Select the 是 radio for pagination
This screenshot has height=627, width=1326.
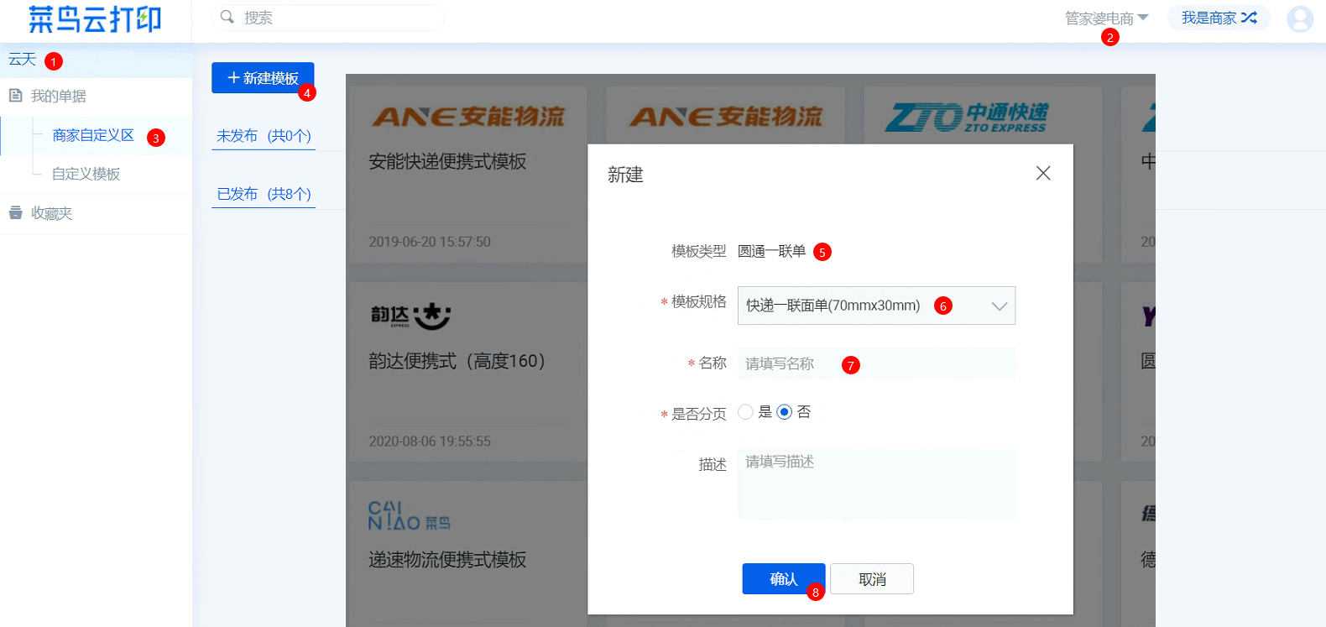pos(745,412)
